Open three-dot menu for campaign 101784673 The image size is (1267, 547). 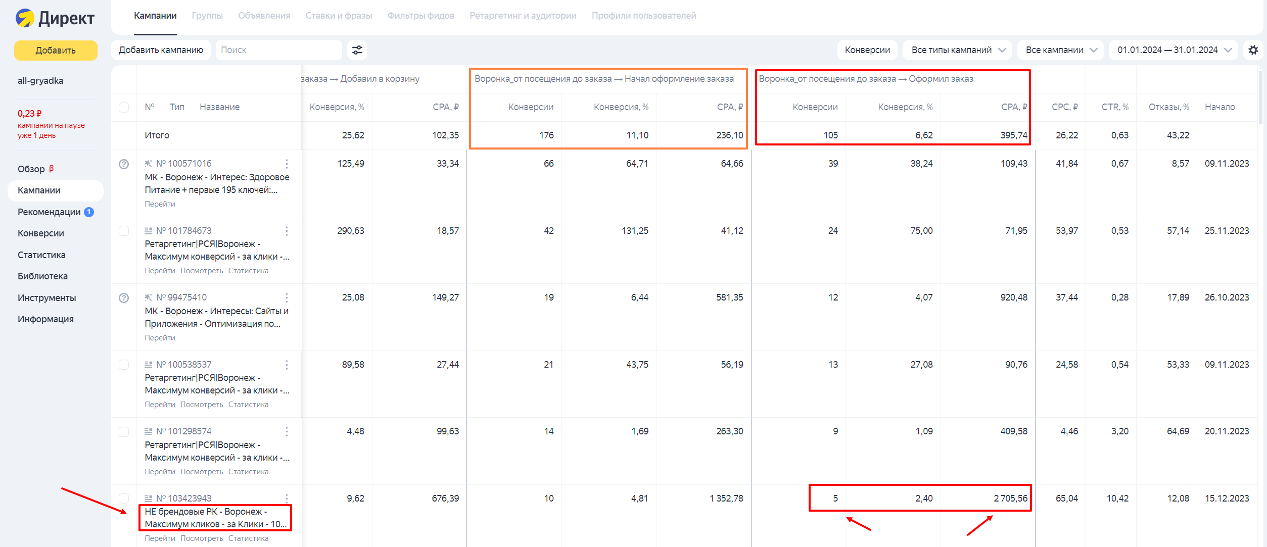(287, 231)
